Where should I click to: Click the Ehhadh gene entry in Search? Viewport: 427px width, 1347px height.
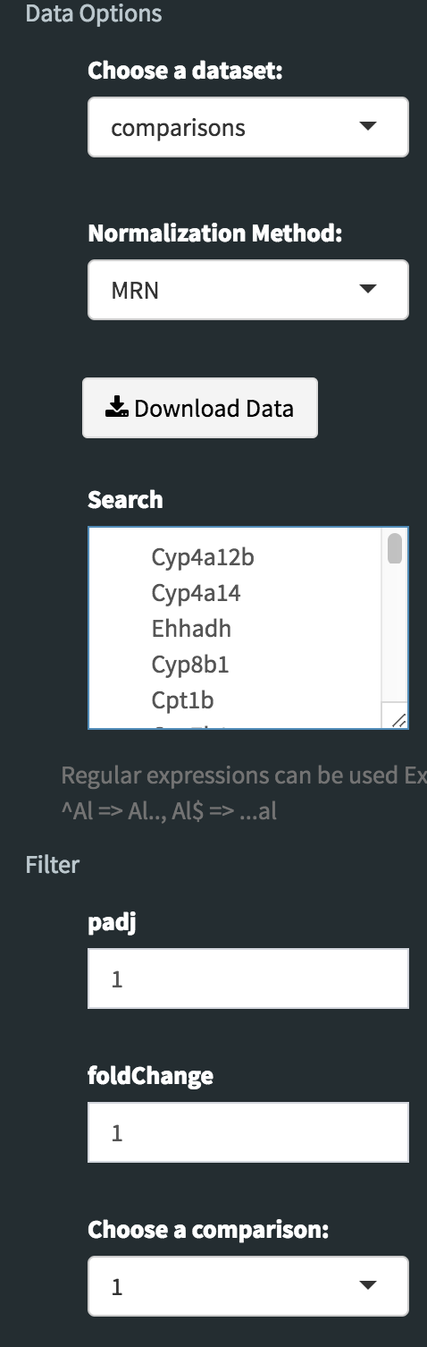pos(191,629)
